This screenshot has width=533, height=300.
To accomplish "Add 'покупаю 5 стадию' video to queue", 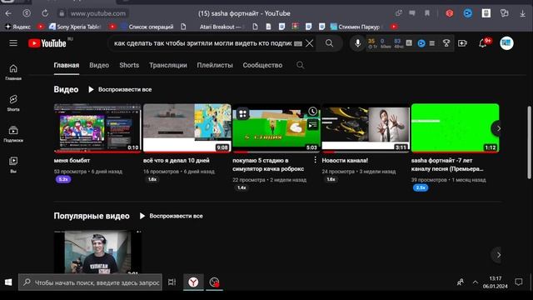I will point(313,125).
